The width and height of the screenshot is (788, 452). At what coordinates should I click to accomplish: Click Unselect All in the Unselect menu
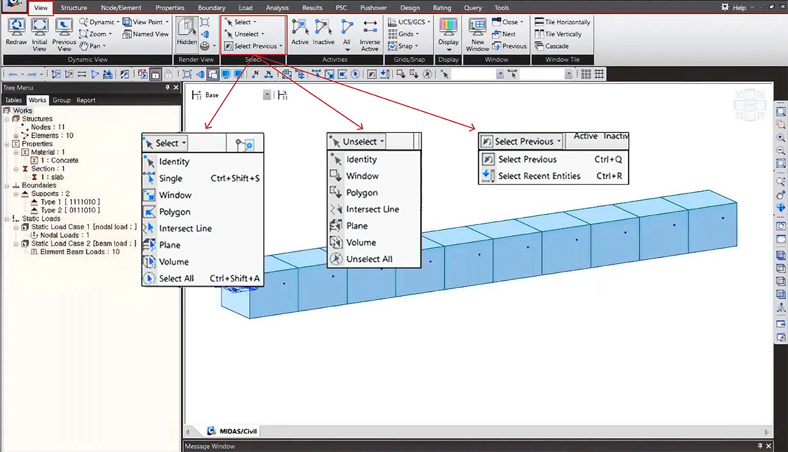click(369, 259)
